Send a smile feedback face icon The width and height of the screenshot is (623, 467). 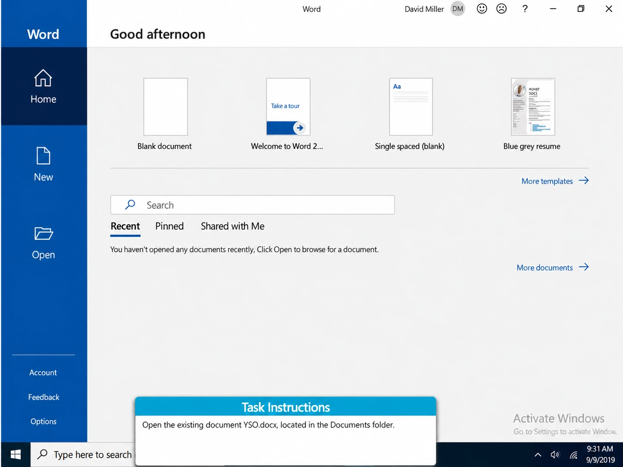click(x=482, y=9)
